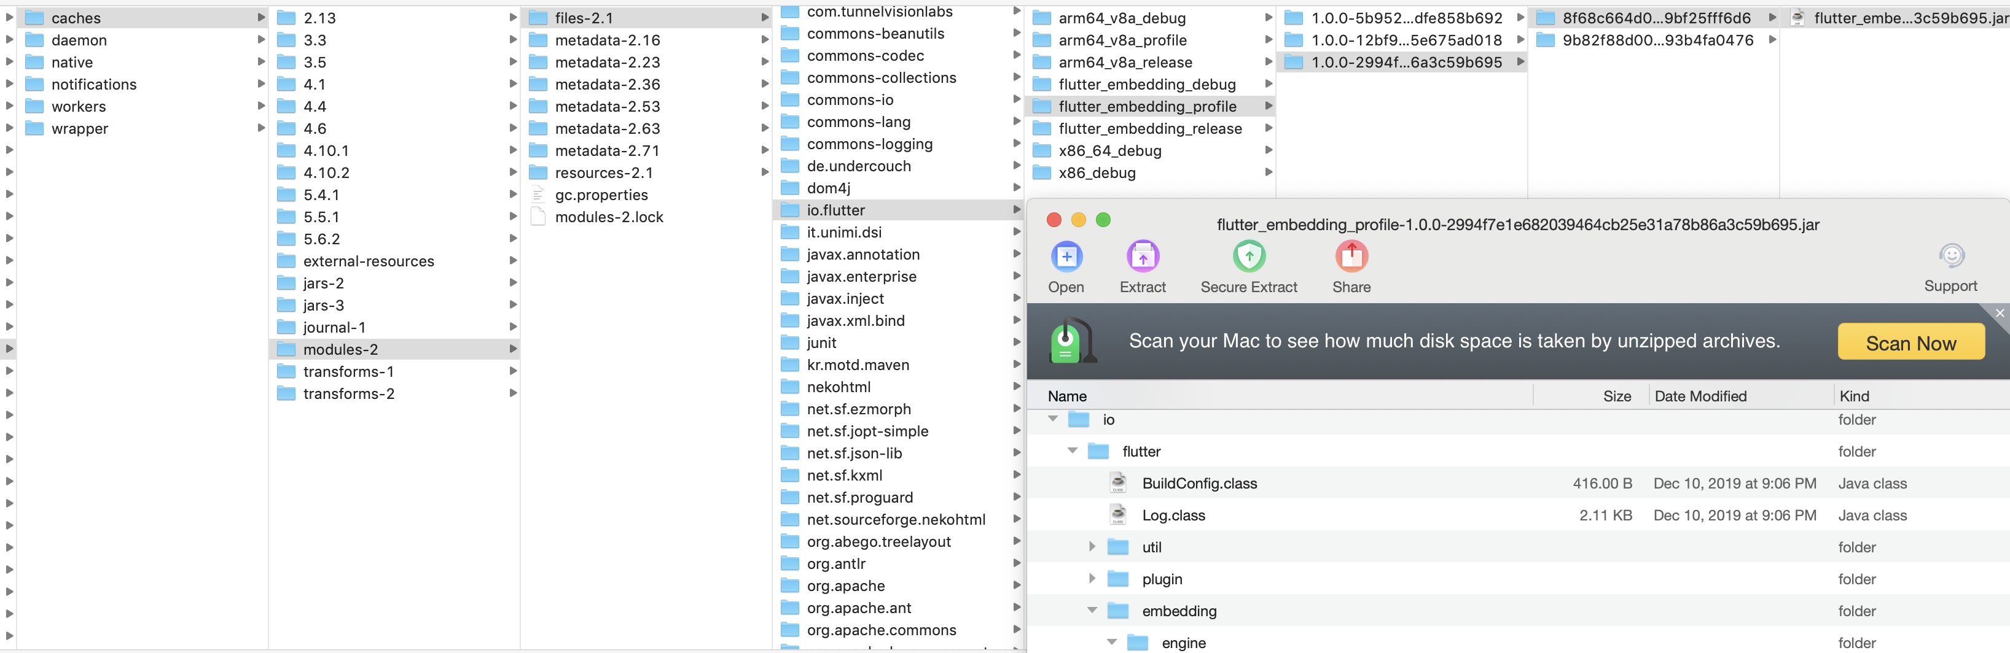Open the 4.10.2 version folder
The height and width of the screenshot is (653, 2010).
pyautogui.click(x=395, y=172)
